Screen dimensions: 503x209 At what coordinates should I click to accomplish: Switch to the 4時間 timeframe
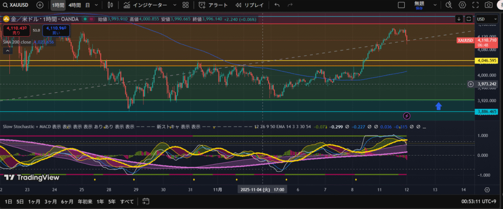(75, 5)
